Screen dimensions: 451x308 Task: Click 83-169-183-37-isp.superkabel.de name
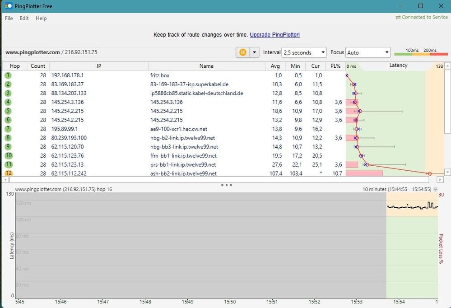click(189, 84)
